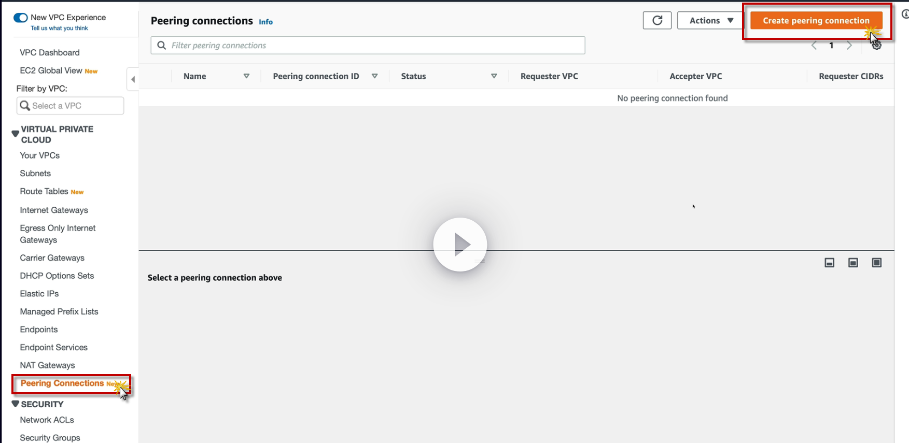Open the Actions dropdown
Image resolution: width=909 pixels, height=443 pixels.
click(711, 21)
